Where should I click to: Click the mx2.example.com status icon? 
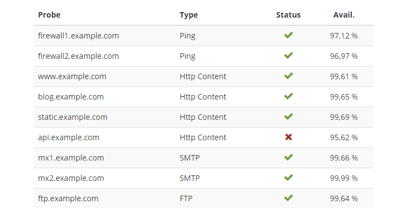(x=288, y=178)
